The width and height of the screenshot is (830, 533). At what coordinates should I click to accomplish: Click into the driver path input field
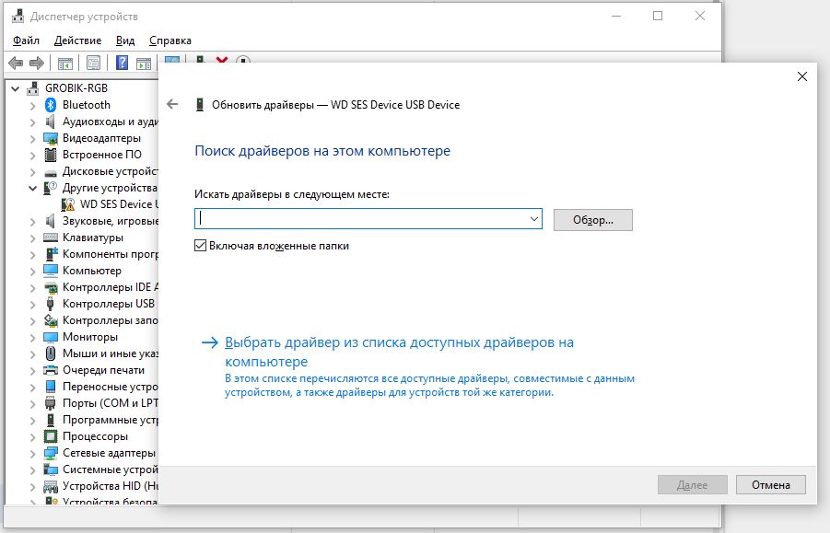[x=359, y=219]
